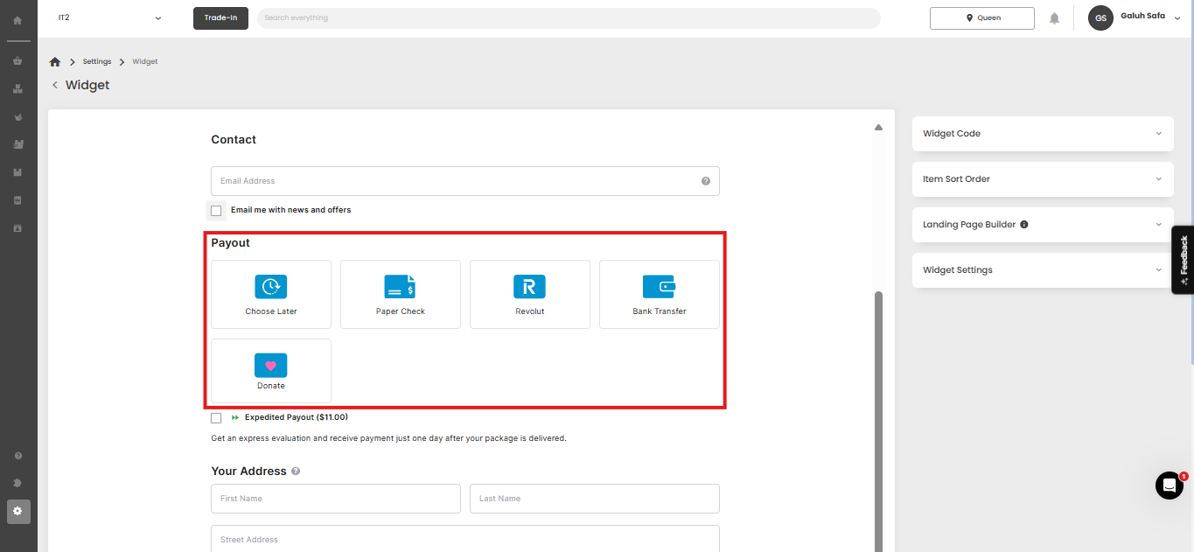Click the email address help icon
The image size is (1194, 552).
706,181
